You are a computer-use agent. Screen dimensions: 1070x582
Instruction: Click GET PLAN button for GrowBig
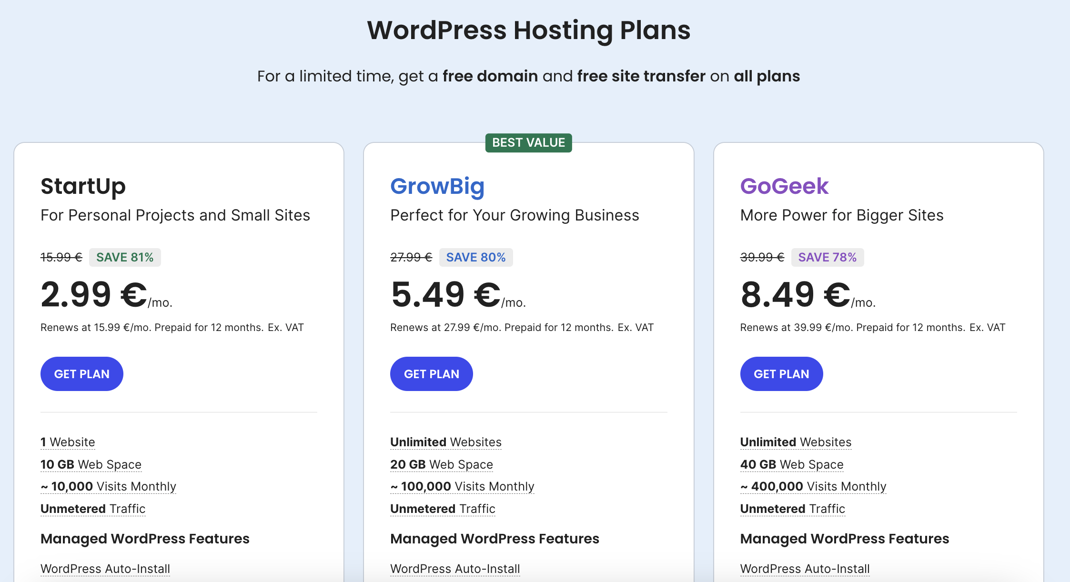[x=432, y=374]
